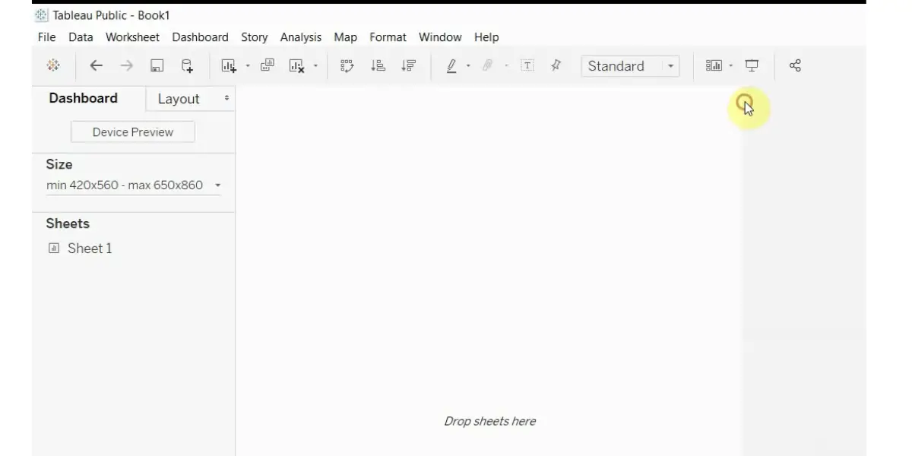Click the Sheet 1 worksheet icon

(54, 248)
